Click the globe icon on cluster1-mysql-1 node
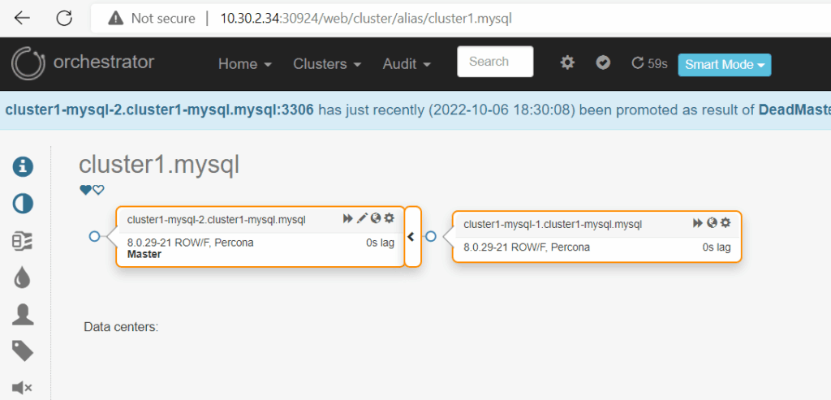This screenshot has height=400, width=831. click(713, 222)
